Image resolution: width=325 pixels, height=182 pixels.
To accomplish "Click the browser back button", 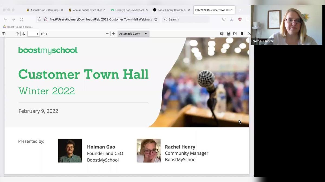I will tap(5, 19).
